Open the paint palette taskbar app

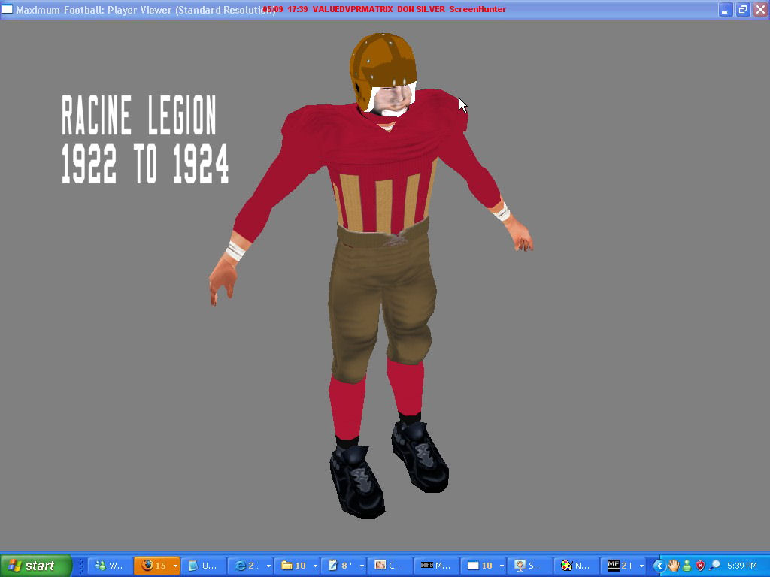[576, 566]
